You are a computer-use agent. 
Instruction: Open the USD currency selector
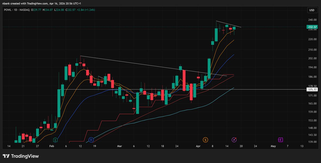coord(312,10)
